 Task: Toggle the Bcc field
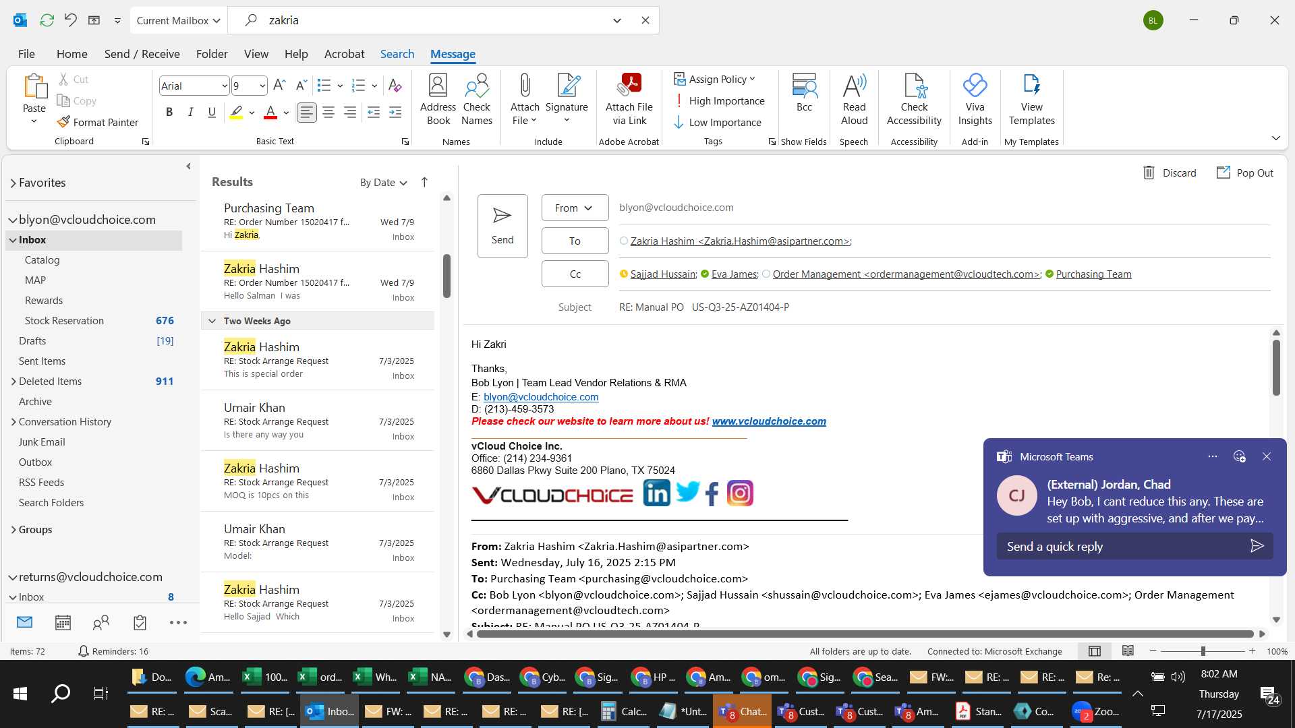[x=804, y=93]
